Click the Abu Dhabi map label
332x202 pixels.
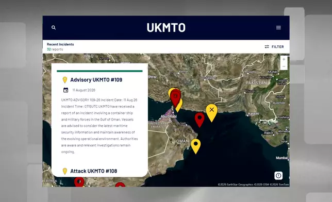169,116
